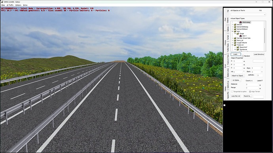This screenshot has height=153, width=273.
Task: Open the Helpers menu
Action: coord(18,5)
